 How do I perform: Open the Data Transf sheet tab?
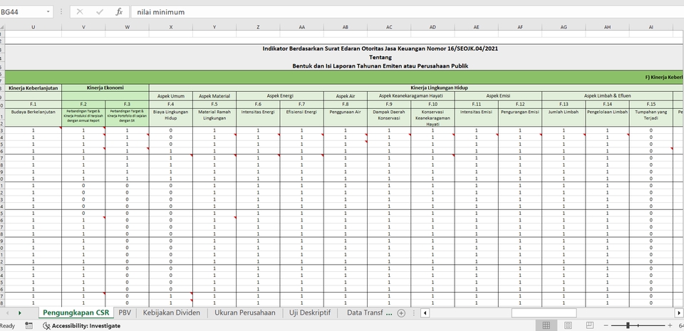(x=365, y=312)
